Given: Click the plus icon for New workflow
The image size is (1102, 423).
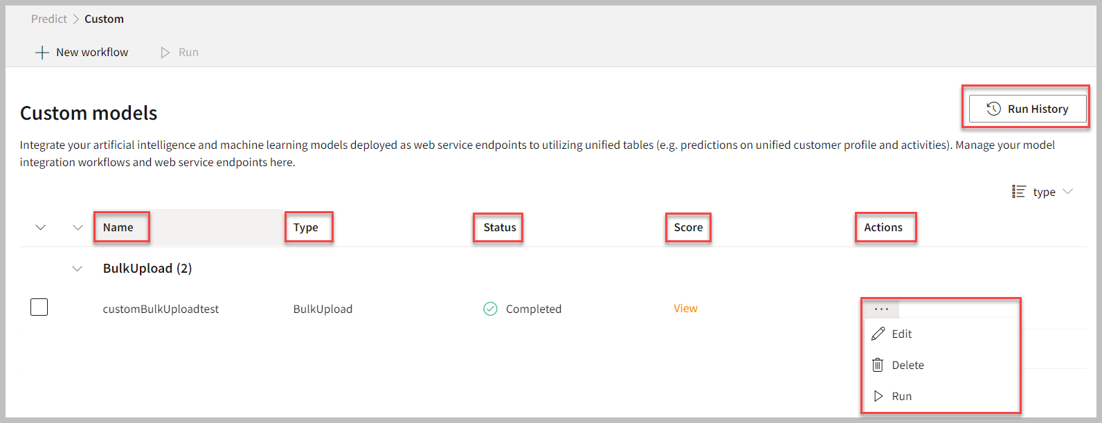Looking at the screenshot, I should click(42, 53).
